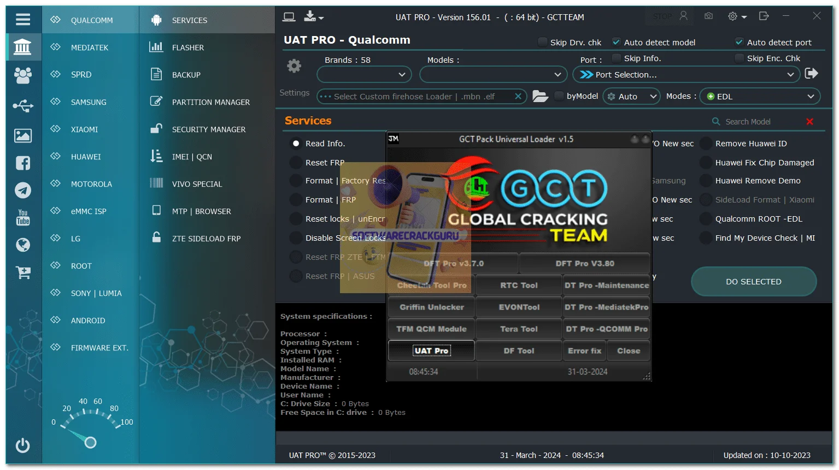Open the Settings cog icon
Image resolution: width=839 pixels, height=470 pixels.
coord(294,66)
